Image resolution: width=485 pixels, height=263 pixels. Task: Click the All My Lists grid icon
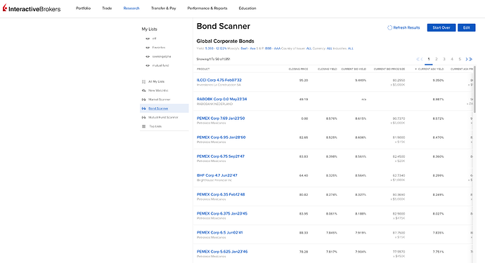(143, 82)
